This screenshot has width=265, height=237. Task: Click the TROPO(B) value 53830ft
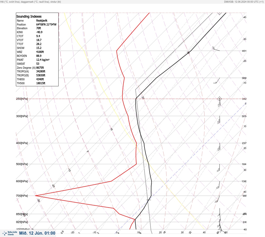click(x=41, y=75)
